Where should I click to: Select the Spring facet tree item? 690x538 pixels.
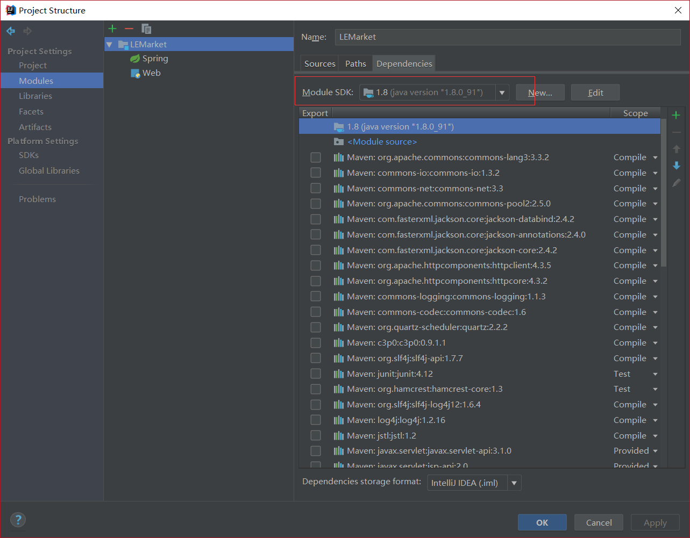[x=155, y=59]
